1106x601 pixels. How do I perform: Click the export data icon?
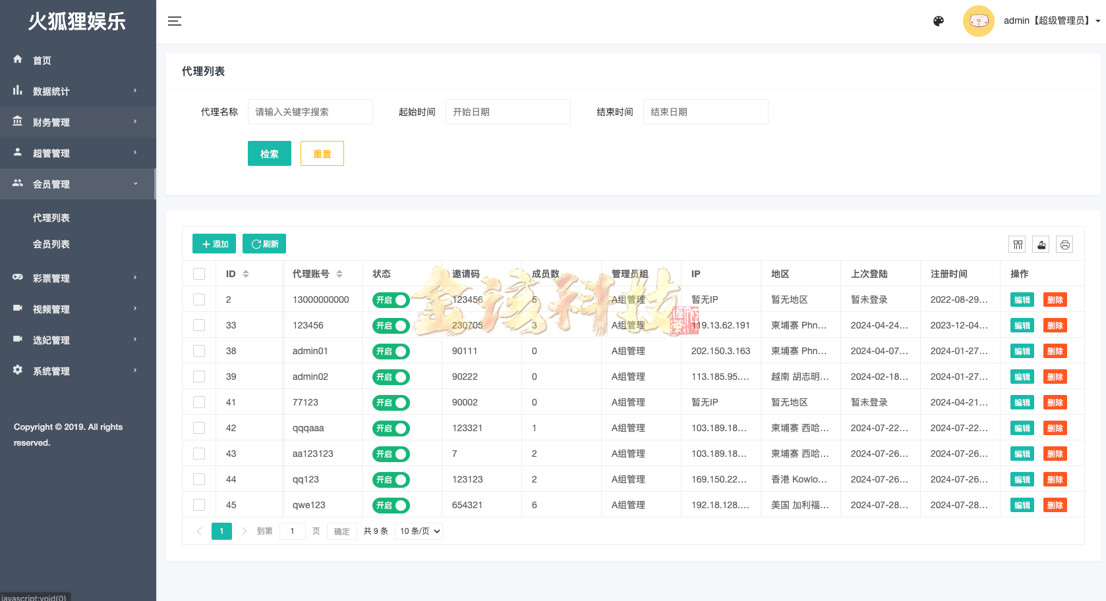(x=1041, y=244)
